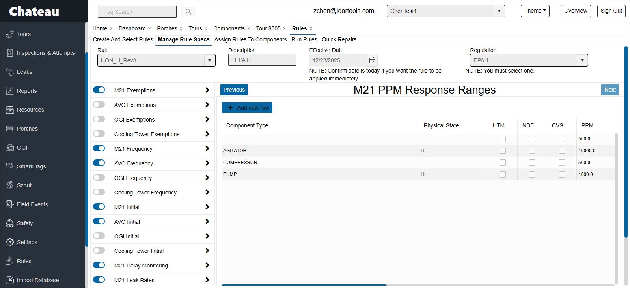Switch to the Dashboard tab

132,28
